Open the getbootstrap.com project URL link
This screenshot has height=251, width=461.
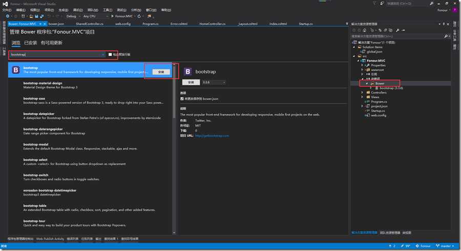coord(212,136)
